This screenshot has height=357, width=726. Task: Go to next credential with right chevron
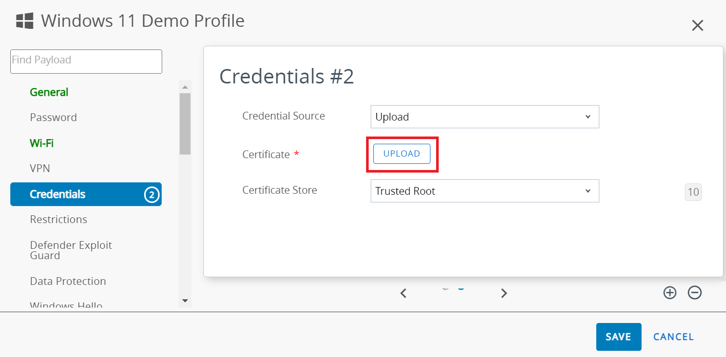[x=504, y=293]
